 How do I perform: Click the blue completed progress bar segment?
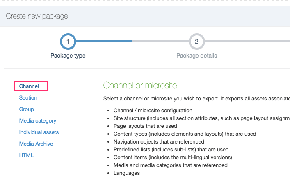click(x=104, y=41)
